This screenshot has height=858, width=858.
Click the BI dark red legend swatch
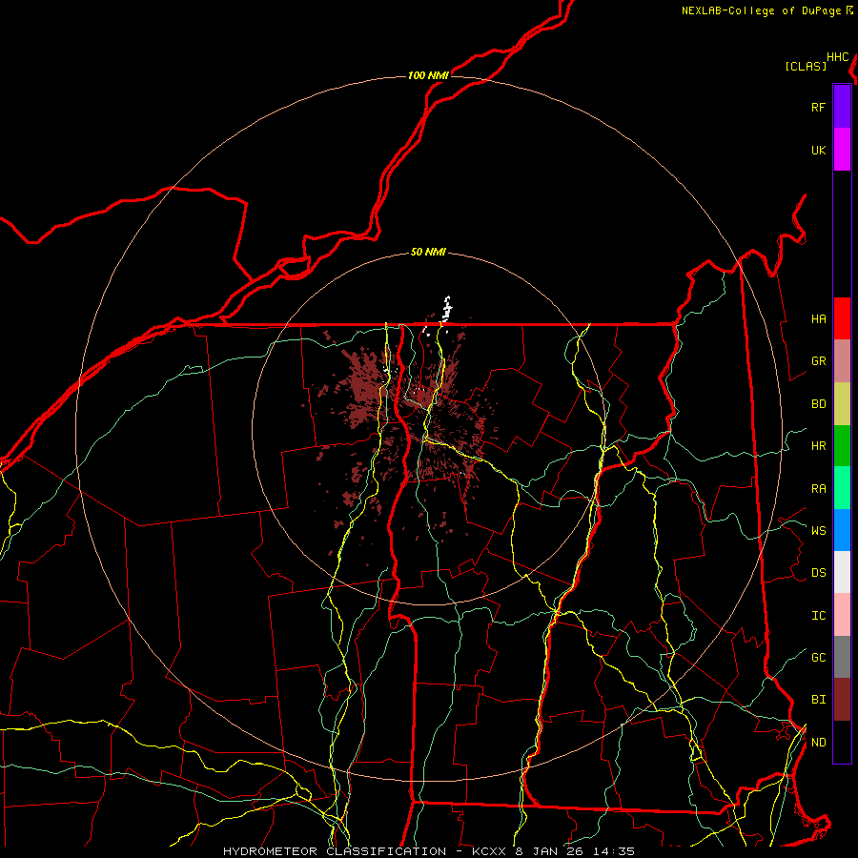point(842,700)
